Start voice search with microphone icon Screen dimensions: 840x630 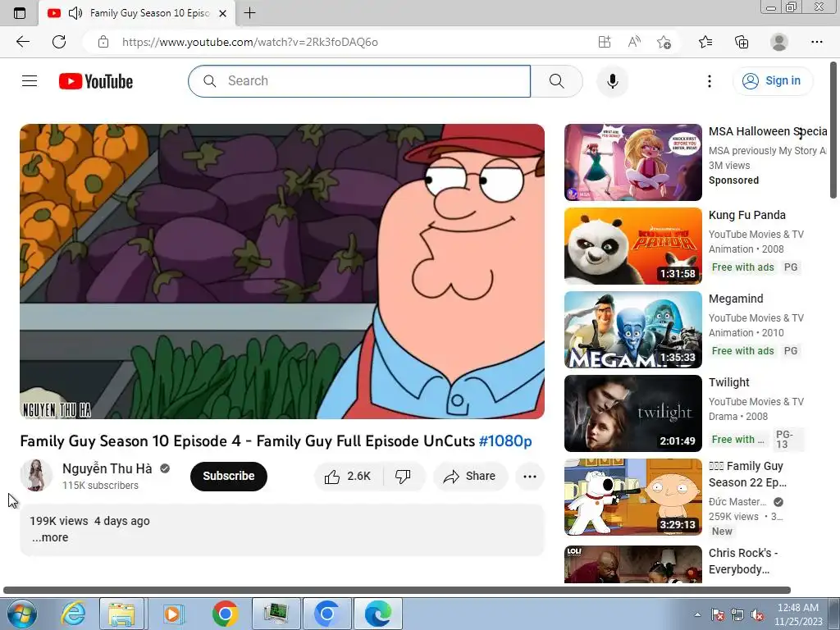[613, 81]
